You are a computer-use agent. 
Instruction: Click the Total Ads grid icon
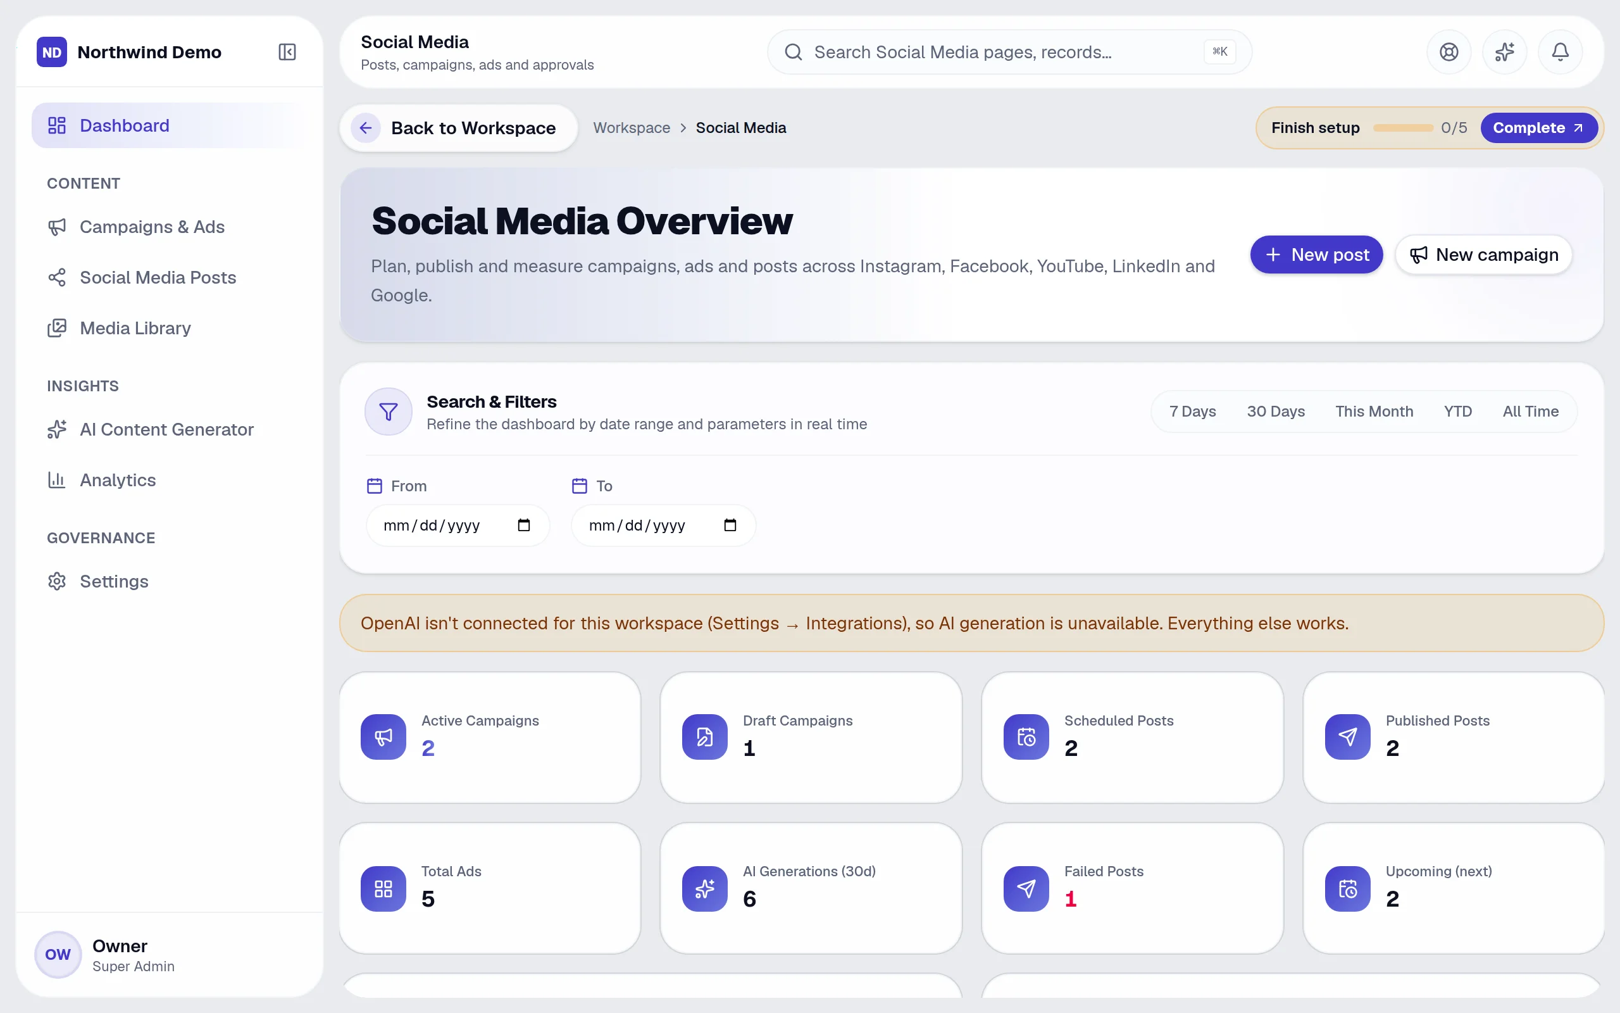point(383,888)
